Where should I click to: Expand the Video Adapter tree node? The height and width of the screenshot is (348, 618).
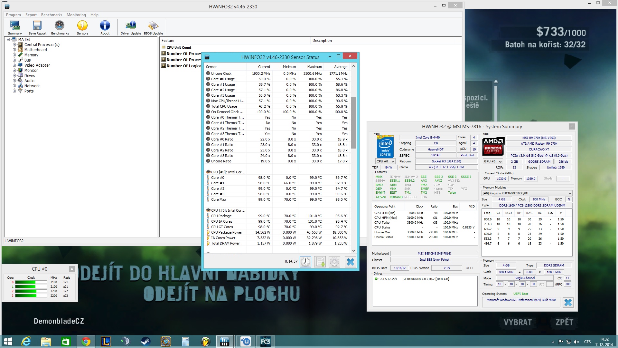coord(14,65)
